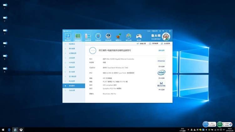Click the HID-compliant mouse entry
This screenshot has height=132, width=235.
coord(110,85)
